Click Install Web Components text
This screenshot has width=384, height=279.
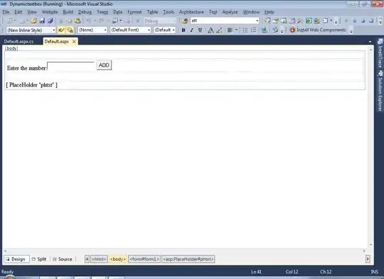[321, 30]
